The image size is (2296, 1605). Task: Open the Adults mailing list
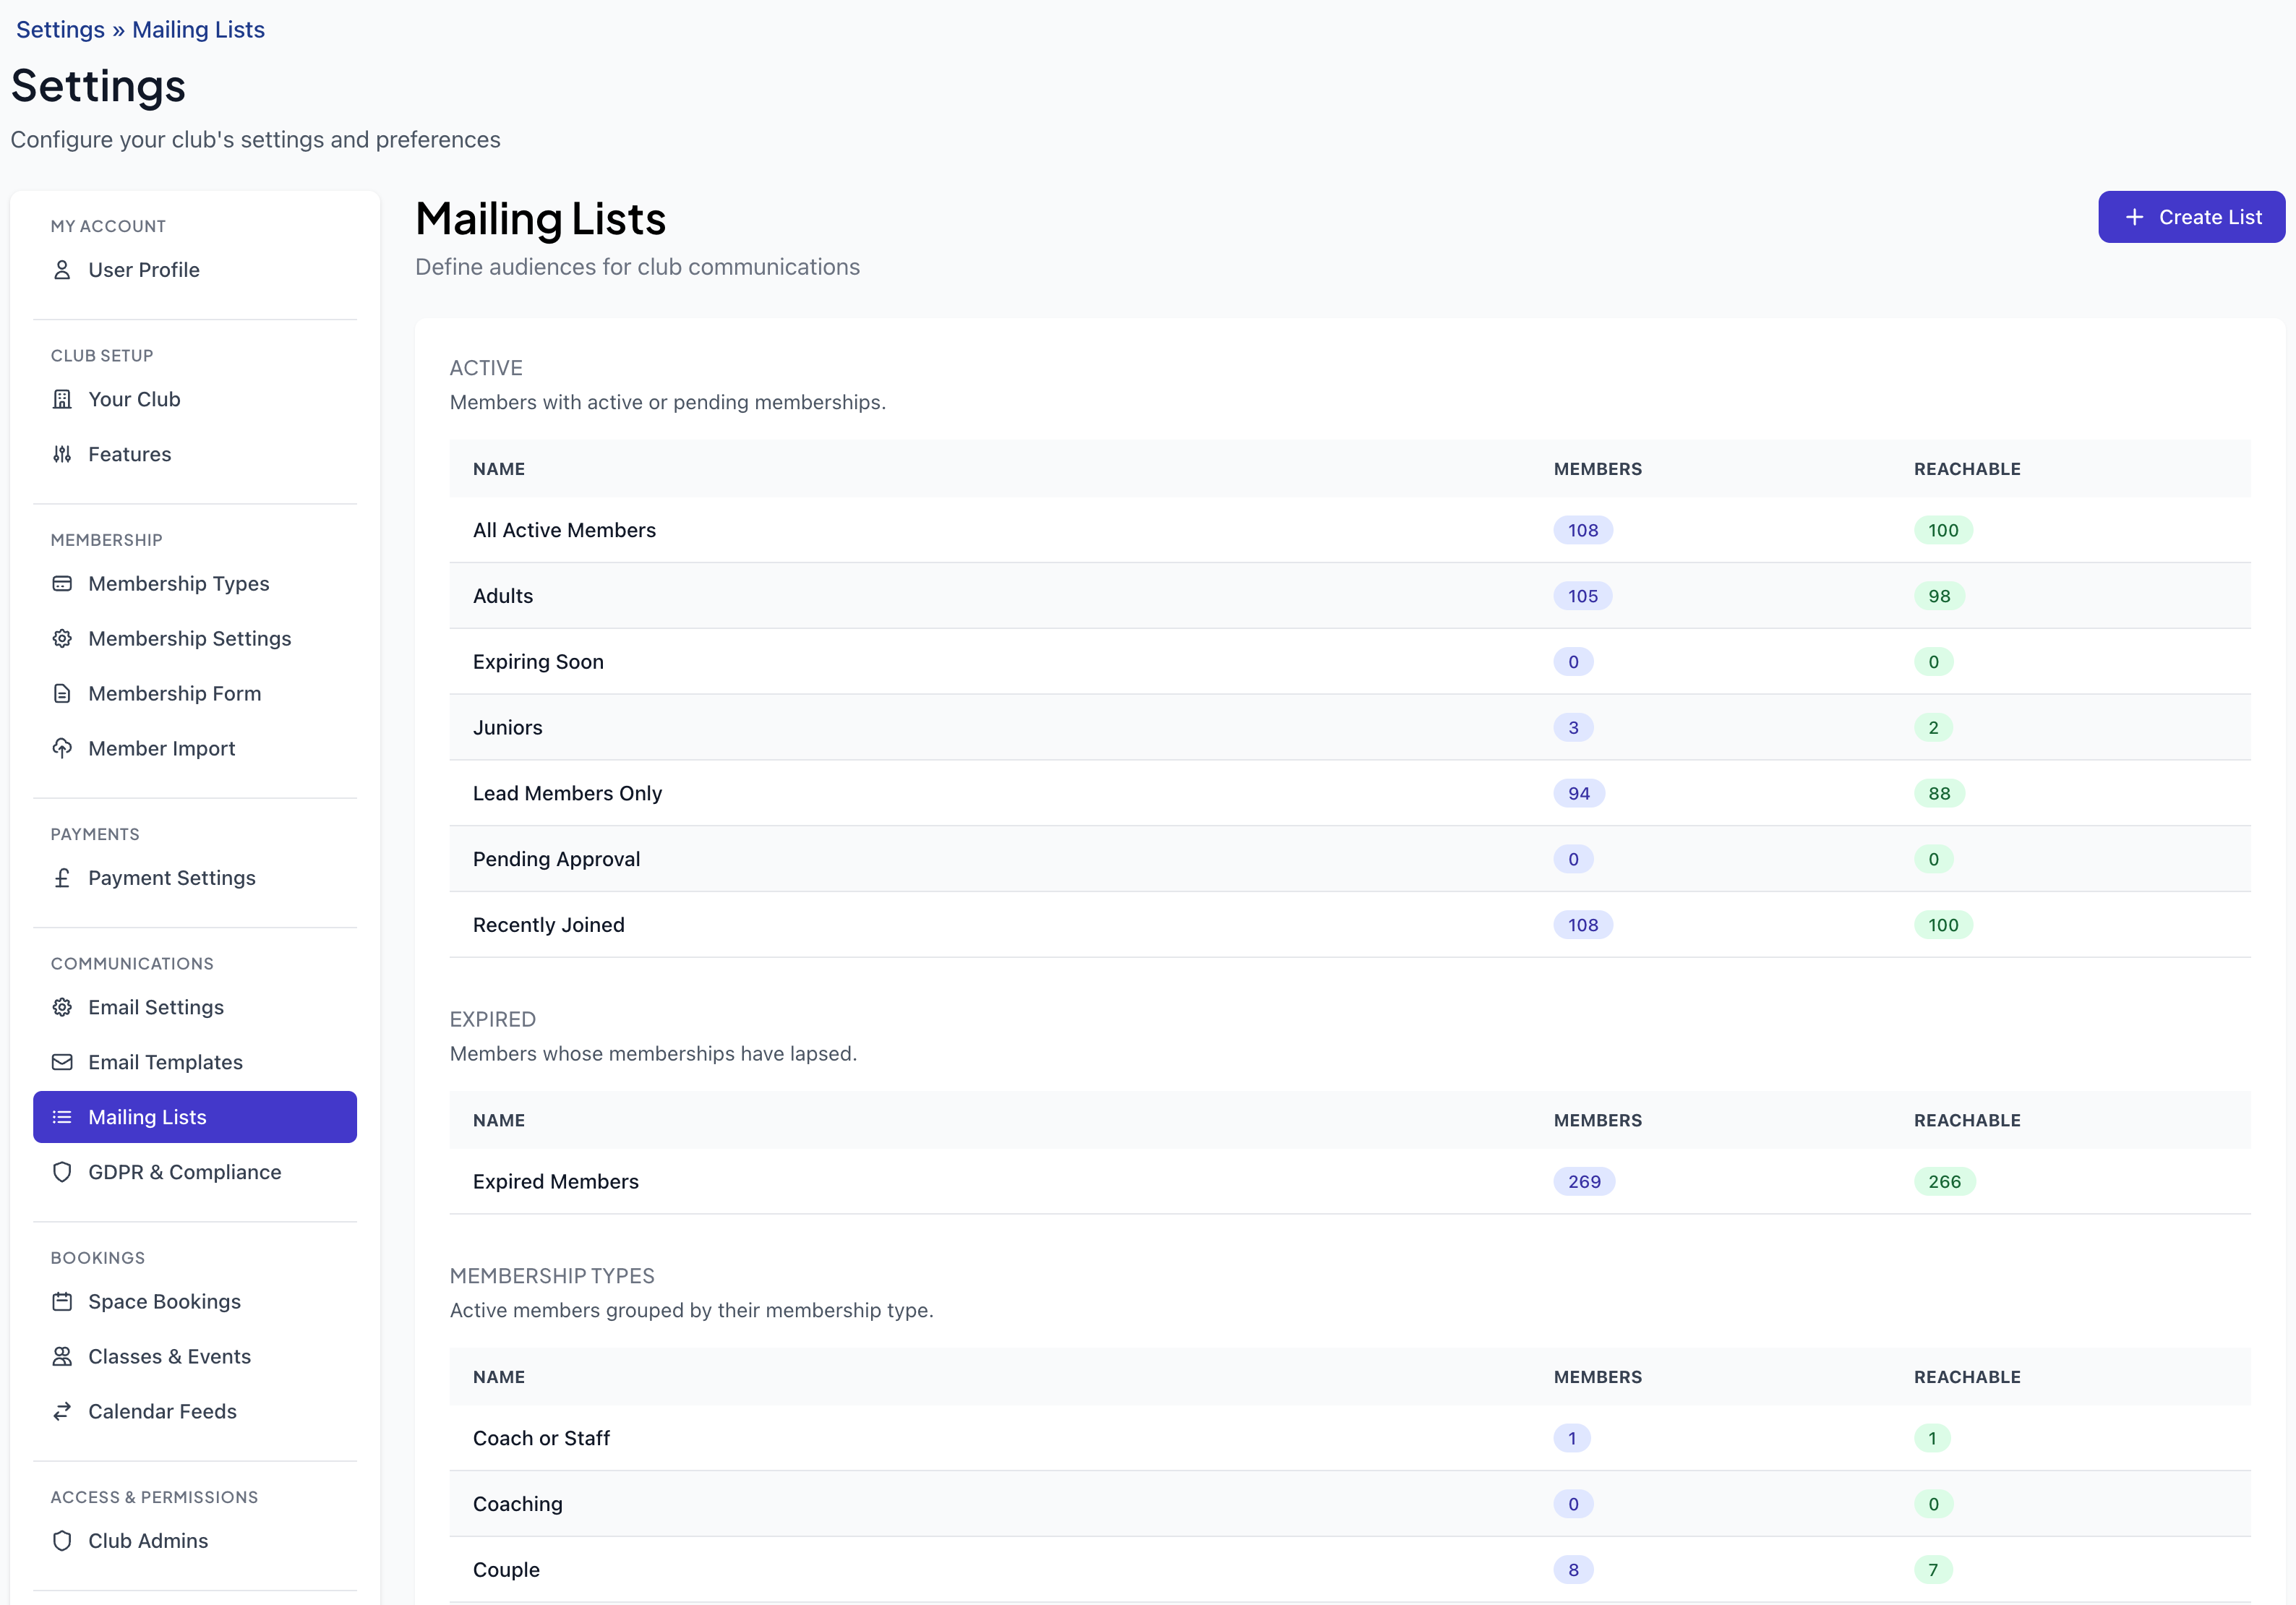point(1350,596)
